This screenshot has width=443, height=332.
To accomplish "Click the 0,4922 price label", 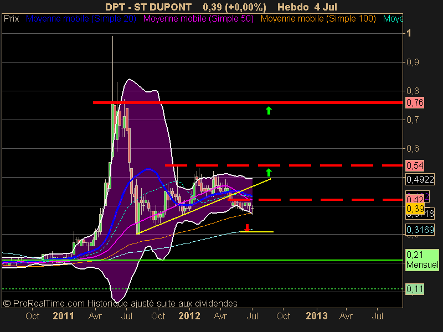I will tap(420, 179).
